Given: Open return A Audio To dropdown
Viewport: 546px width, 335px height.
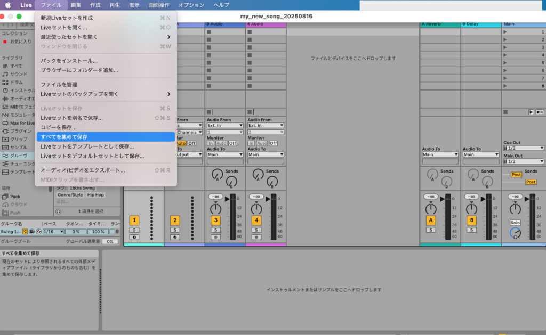Looking at the screenshot, I should point(440,154).
